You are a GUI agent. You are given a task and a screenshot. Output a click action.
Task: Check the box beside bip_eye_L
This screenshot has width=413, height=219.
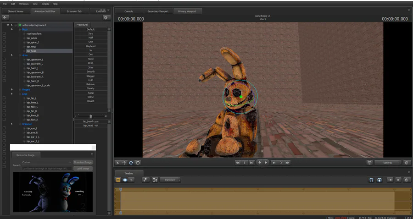pyautogui.click(x=4, y=128)
